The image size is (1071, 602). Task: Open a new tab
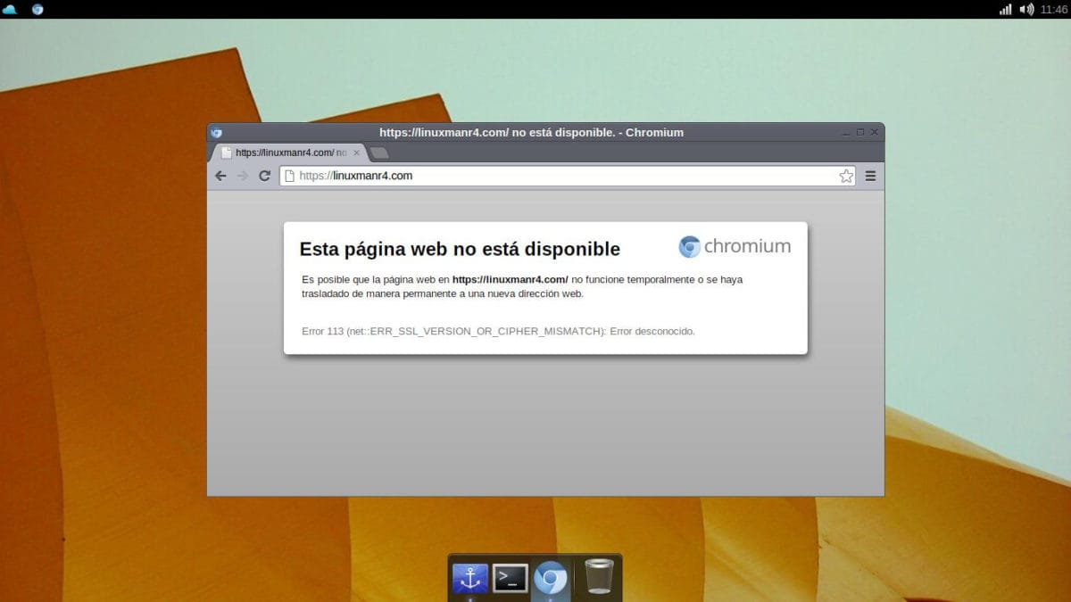point(379,153)
